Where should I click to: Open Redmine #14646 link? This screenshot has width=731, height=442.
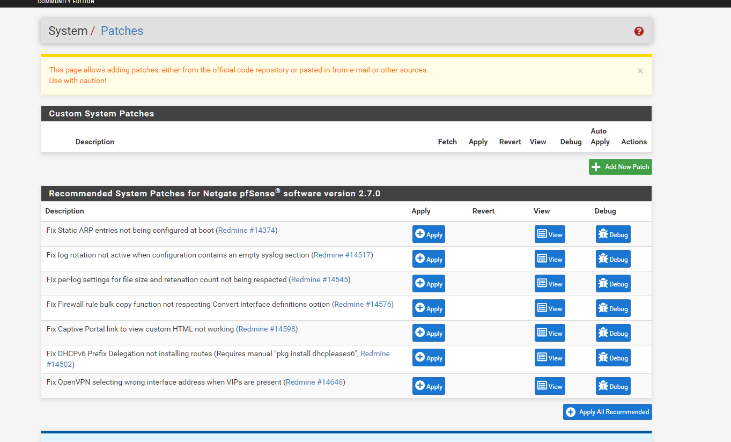click(x=314, y=382)
